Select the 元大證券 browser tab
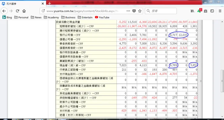Viewport: 224px width, 120px height. [23, 4]
